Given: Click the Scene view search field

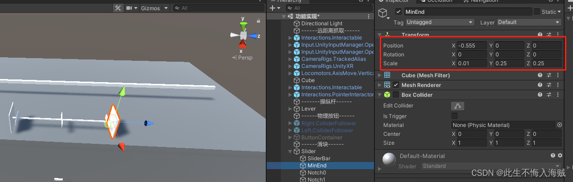Looking at the screenshot, I should (218, 8).
